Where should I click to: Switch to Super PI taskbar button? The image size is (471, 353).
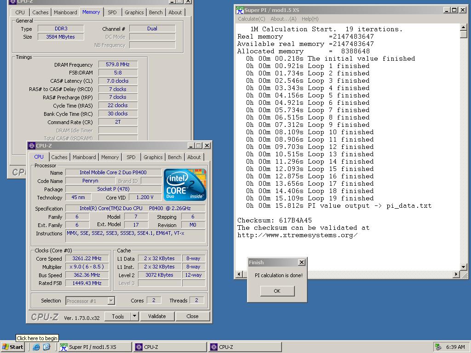pos(95,347)
